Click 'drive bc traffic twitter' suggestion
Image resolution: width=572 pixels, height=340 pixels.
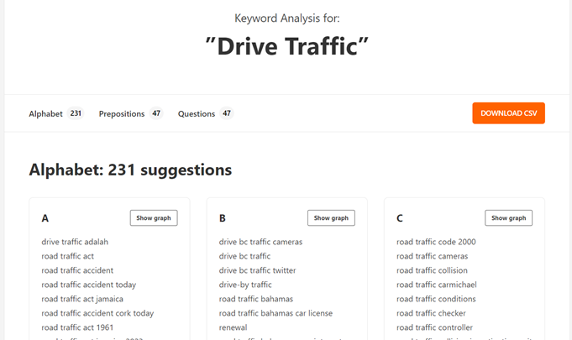[257, 270]
